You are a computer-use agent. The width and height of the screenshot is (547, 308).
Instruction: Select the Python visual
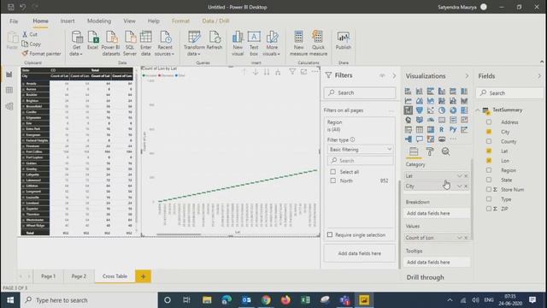point(453,129)
